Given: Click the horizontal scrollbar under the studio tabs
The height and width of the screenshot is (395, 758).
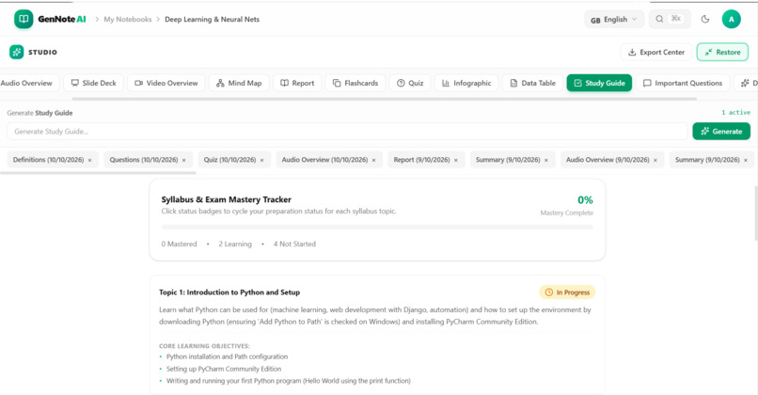Looking at the screenshot, I should [x=385, y=99].
